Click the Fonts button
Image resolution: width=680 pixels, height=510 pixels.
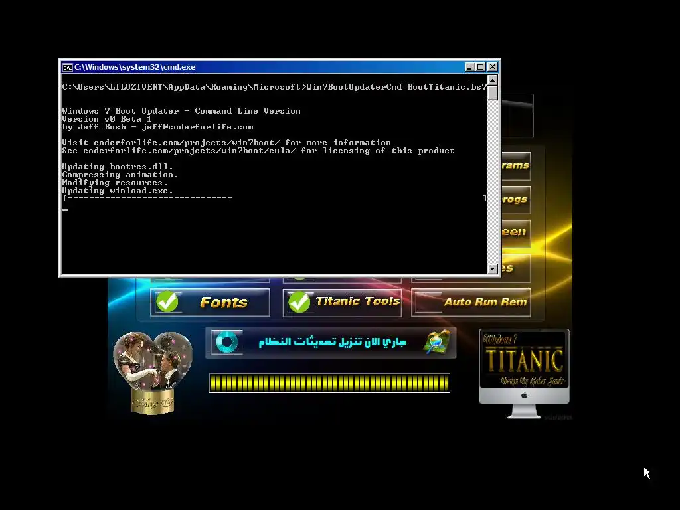210,302
